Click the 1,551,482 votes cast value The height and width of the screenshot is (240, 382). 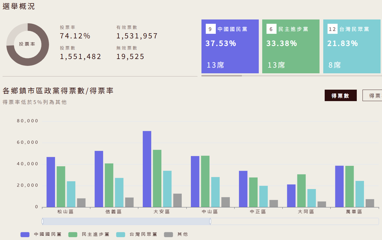click(x=81, y=57)
